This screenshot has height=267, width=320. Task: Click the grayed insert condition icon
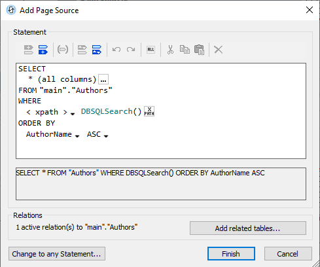coord(29,50)
